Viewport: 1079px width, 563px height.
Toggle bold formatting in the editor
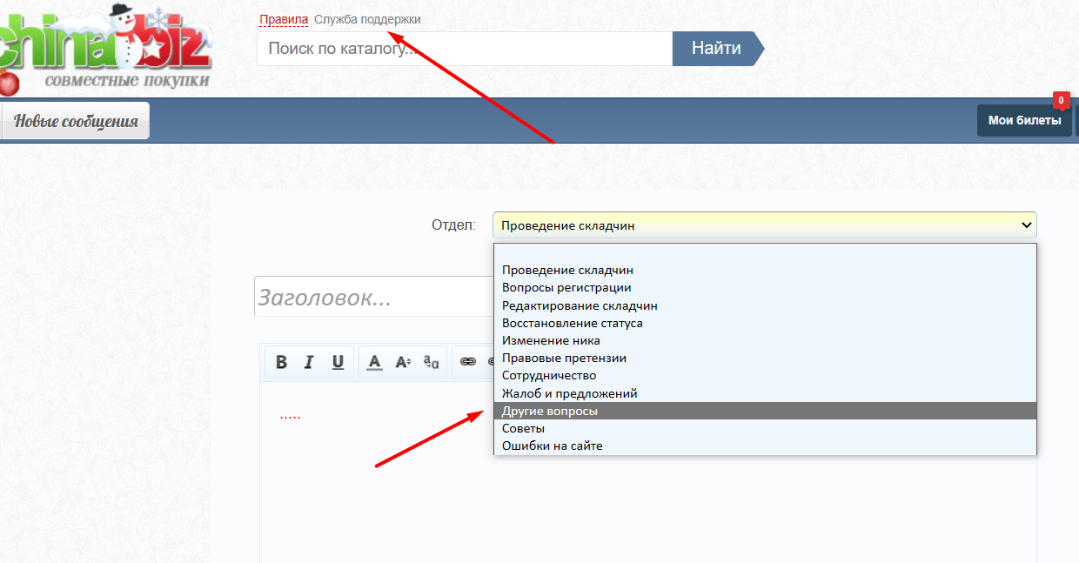[x=281, y=362]
